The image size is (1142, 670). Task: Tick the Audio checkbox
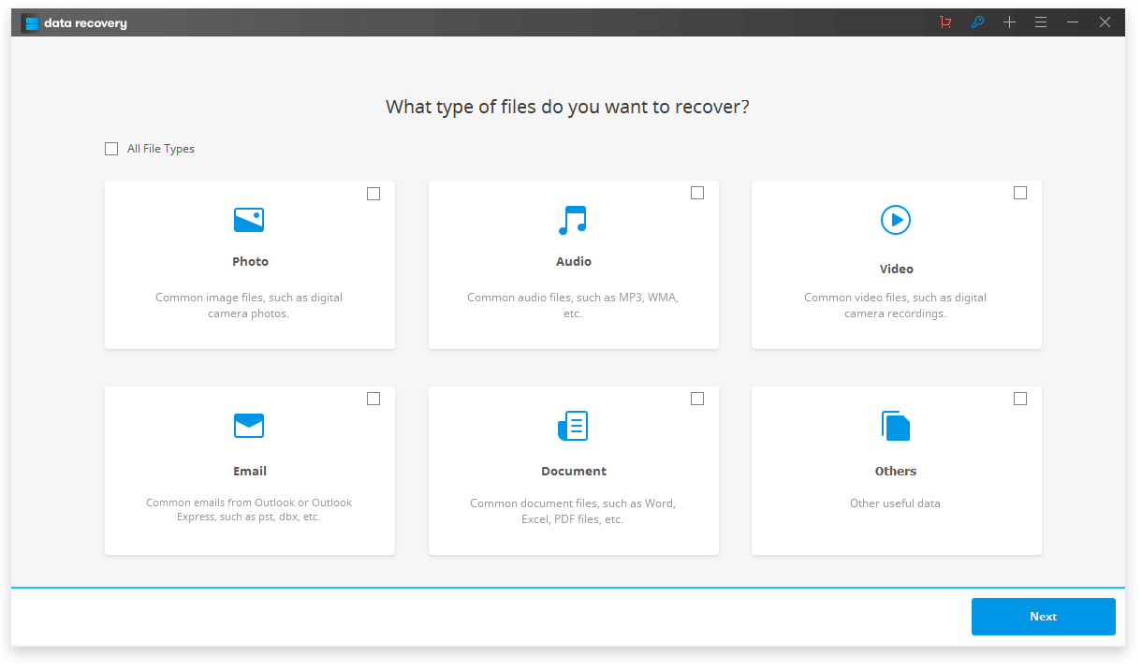[x=697, y=192]
